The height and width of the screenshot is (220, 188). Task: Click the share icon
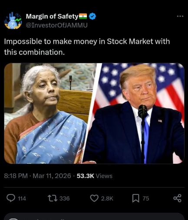pos(177,198)
